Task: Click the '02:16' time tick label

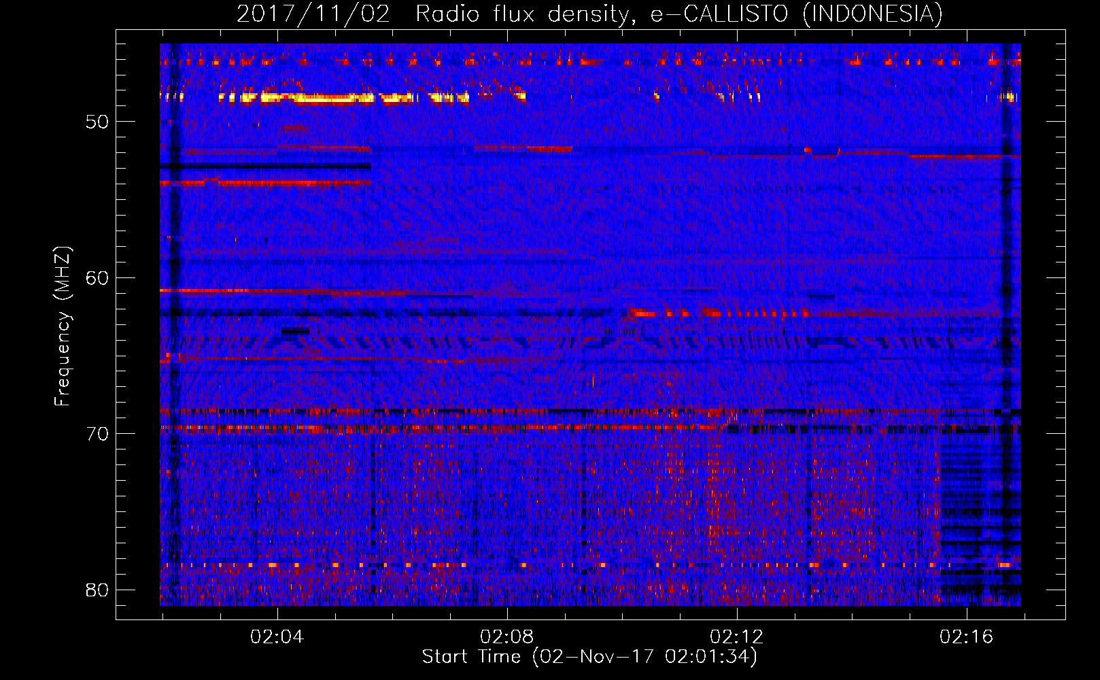Action: (x=967, y=637)
